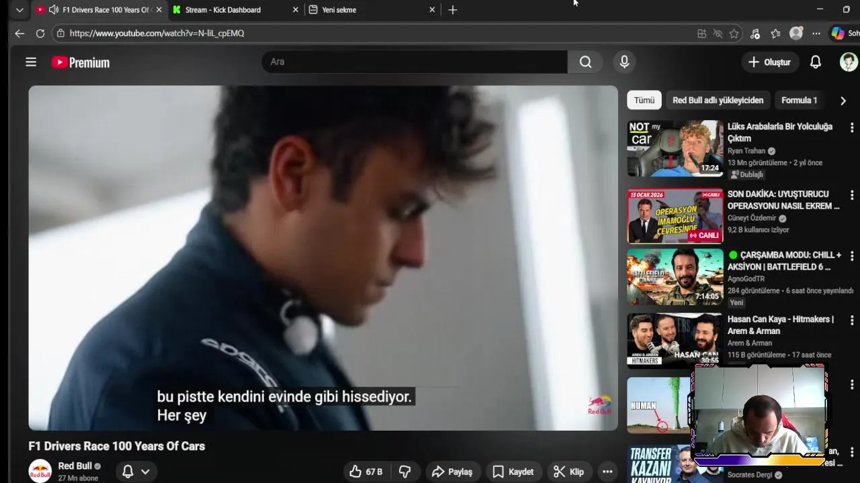Open tab search dropdown arrow
This screenshot has height=483, width=860.
19,9
